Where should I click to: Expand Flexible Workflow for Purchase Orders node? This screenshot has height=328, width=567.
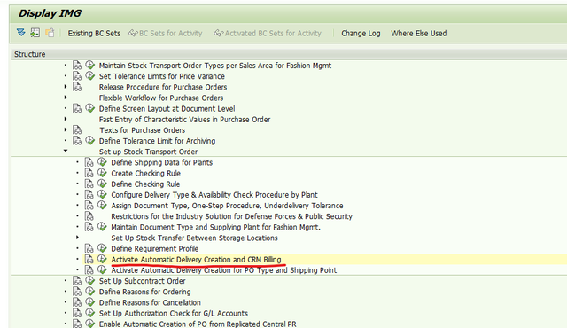(66, 98)
